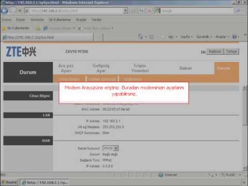
Task: Open the first favorites bar link with IE icon
Action: click(x=59, y=28)
